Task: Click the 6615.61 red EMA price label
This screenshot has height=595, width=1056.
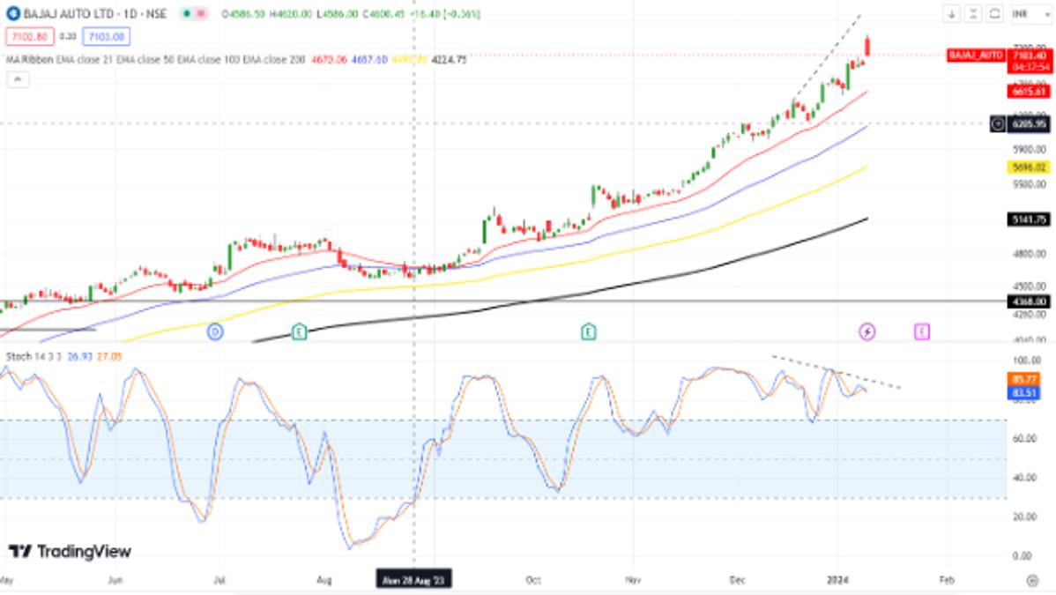Action: click(1029, 92)
